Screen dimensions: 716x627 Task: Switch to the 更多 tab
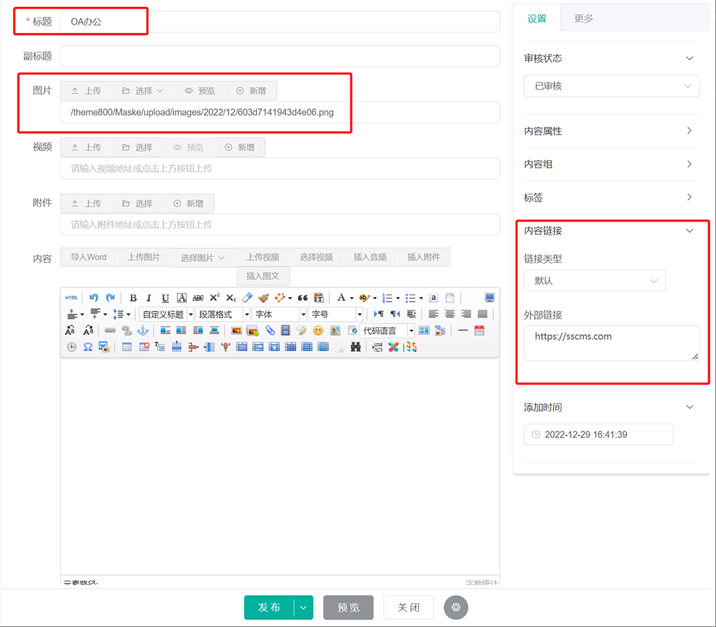tap(584, 19)
